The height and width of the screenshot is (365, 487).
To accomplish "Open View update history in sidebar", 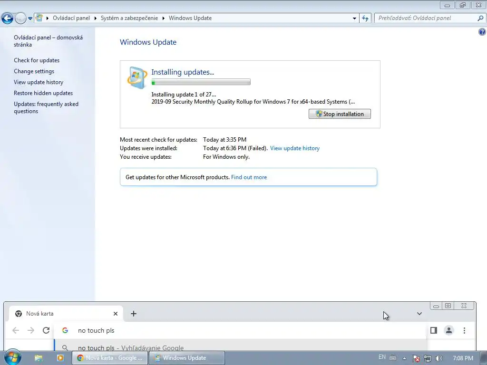I will 39,82.
